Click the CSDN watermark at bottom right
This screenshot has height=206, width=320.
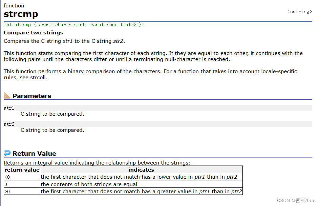[296, 201]
